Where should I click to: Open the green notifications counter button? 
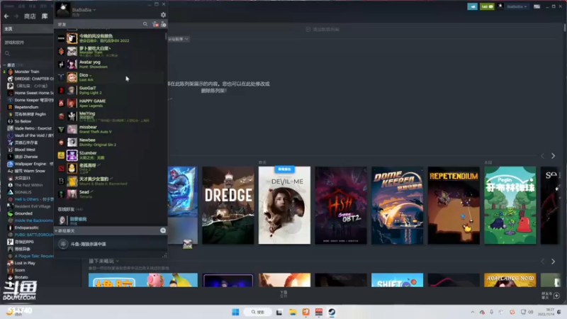[487, 6]
